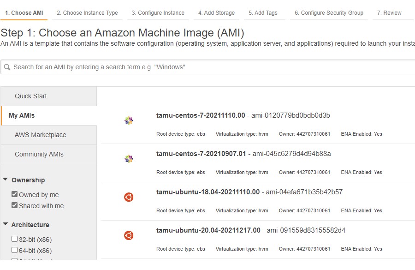This screenshot has height=270, width=415.
Task: Uncheck the Owned by me checkbox
Action: (15, 195)
